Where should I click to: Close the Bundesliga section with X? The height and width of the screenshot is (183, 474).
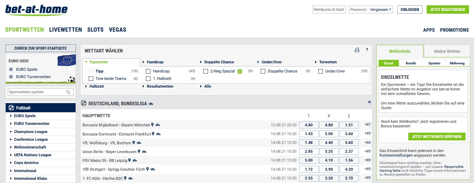tap(369, 102)
